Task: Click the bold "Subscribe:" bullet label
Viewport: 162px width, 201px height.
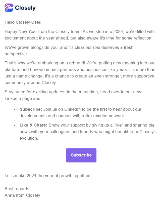Action: click(31, 109)
